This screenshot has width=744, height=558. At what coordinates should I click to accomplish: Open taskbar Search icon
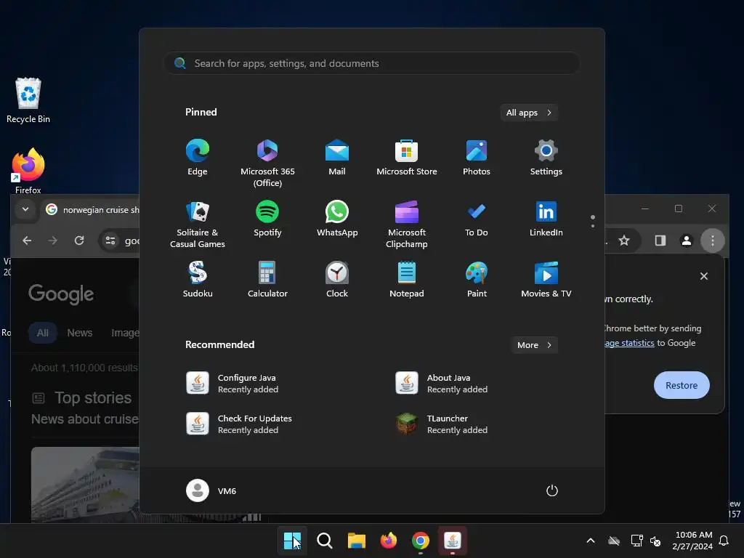(325, 541)
